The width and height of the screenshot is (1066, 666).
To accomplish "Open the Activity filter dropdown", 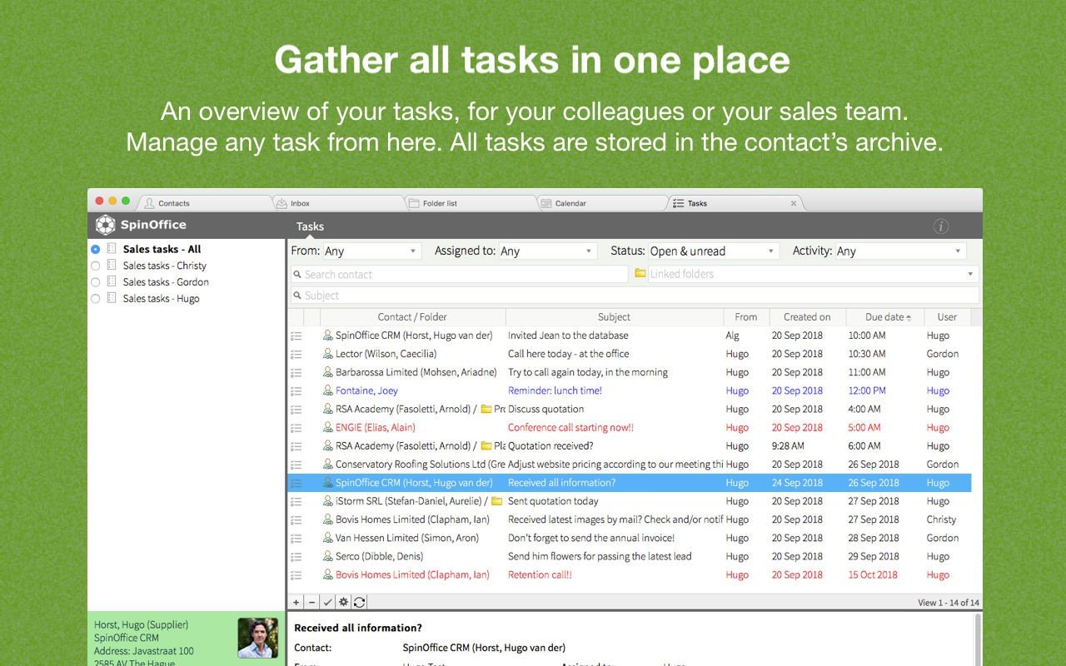I will [x=900, y=251].
